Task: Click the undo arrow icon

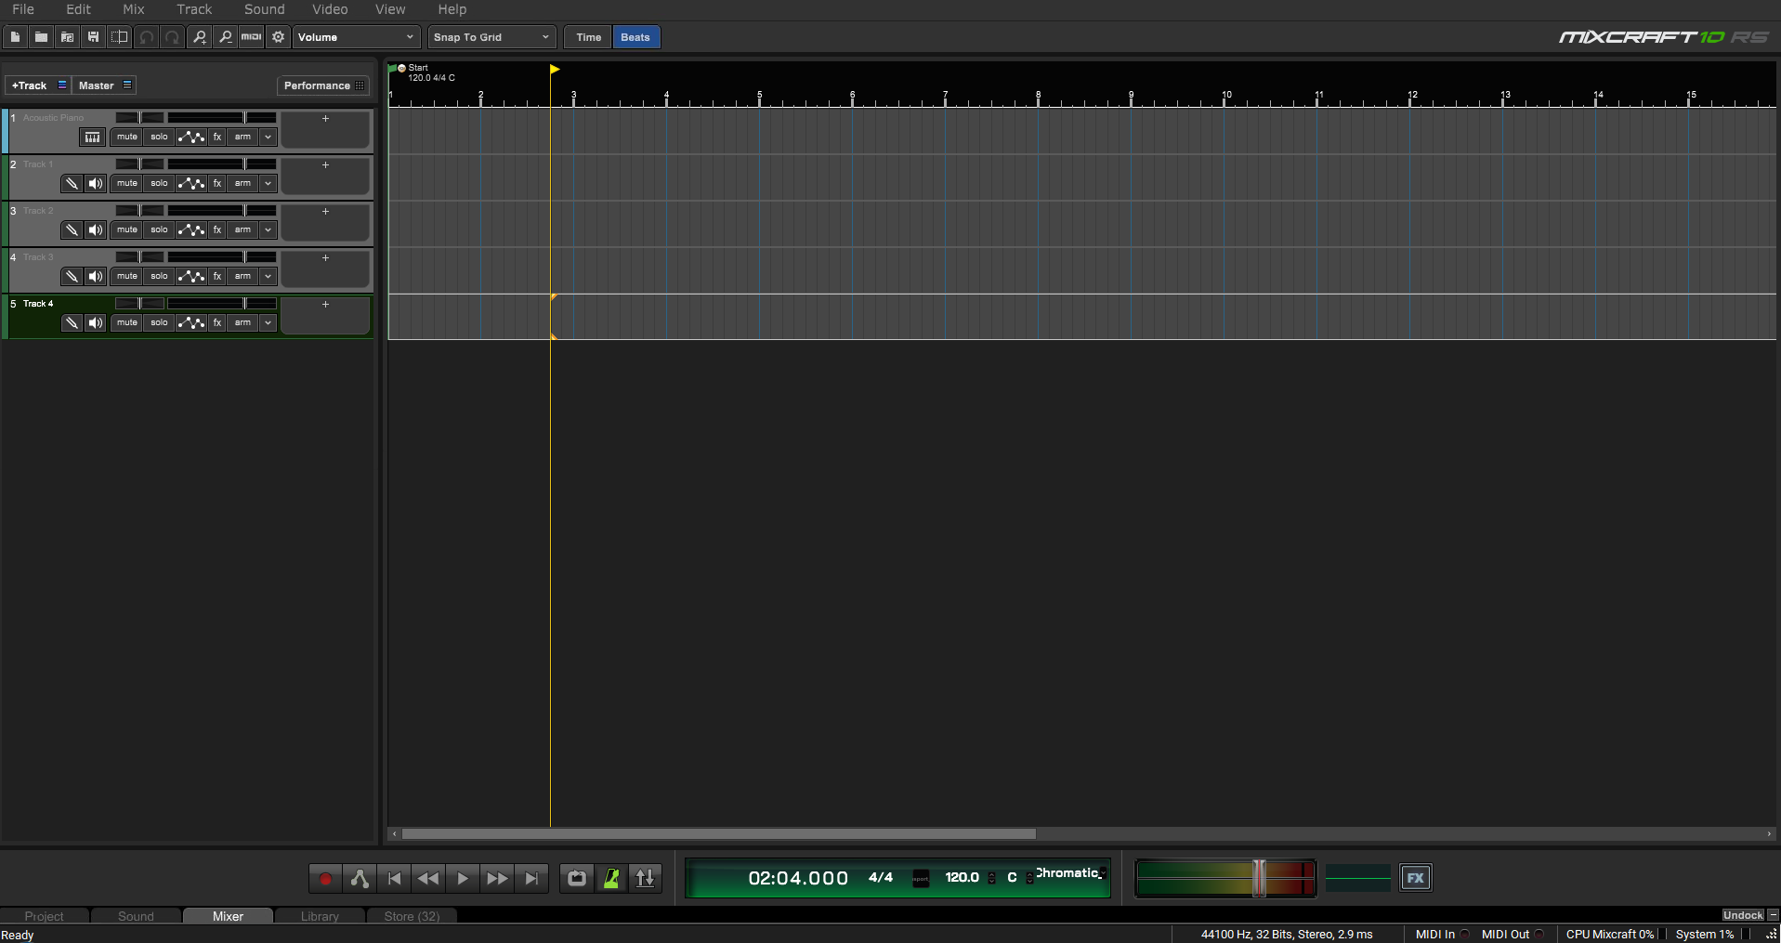Action: pos(146,37)
